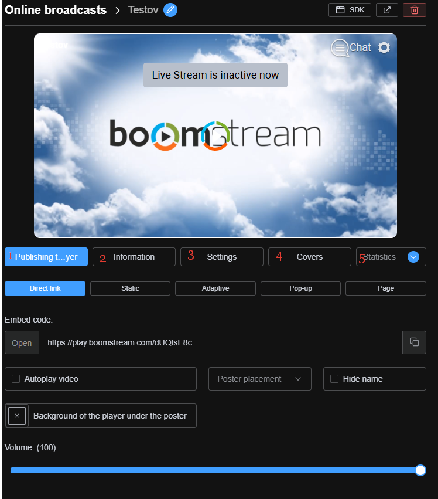Image resolution: width=438 pixels, height=499 pixels.
Task: Click the Open button beside embed link
Action: [x=22, y=343]
